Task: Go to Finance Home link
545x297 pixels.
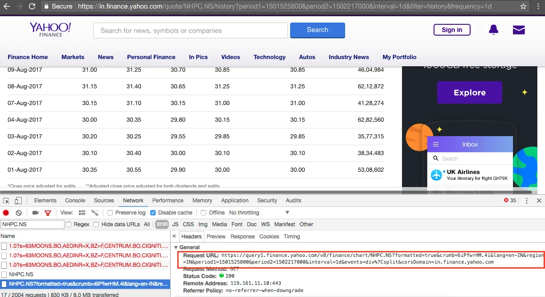Action: point(28,57)
